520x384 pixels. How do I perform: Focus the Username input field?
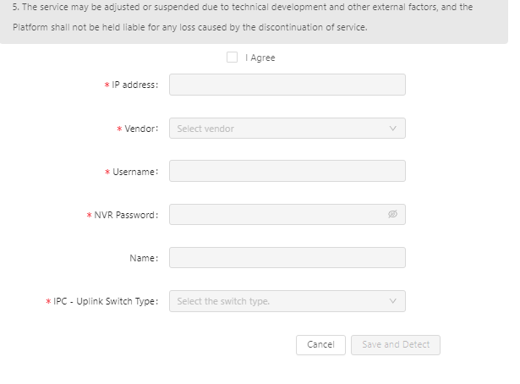[287, 171]
